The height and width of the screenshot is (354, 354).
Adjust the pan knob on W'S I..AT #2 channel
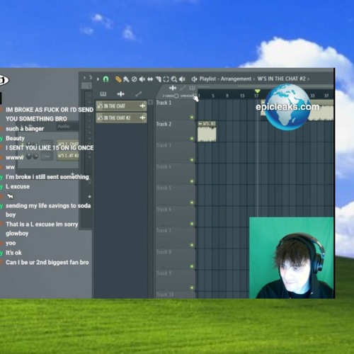tap(29, 156)
